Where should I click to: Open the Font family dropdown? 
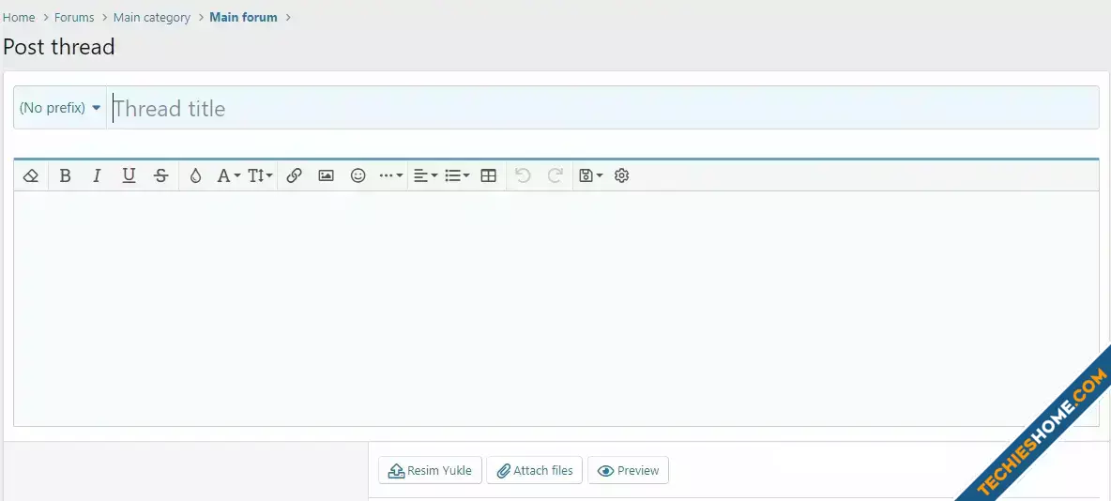pos(228,175)
